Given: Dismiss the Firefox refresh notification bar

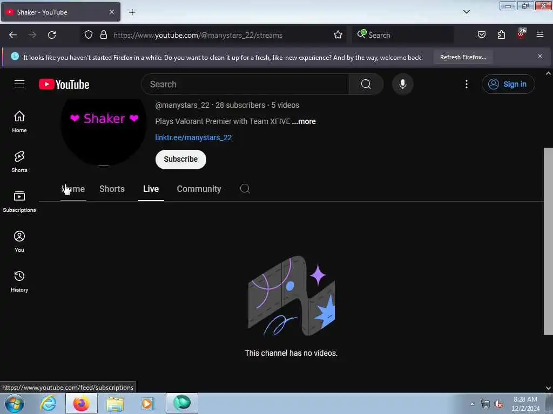Looking at the screenshot, I should tap(540, 56).
